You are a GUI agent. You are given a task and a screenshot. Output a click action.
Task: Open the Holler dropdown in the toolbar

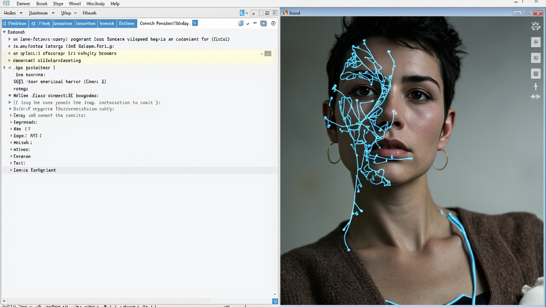coord(13,13)
